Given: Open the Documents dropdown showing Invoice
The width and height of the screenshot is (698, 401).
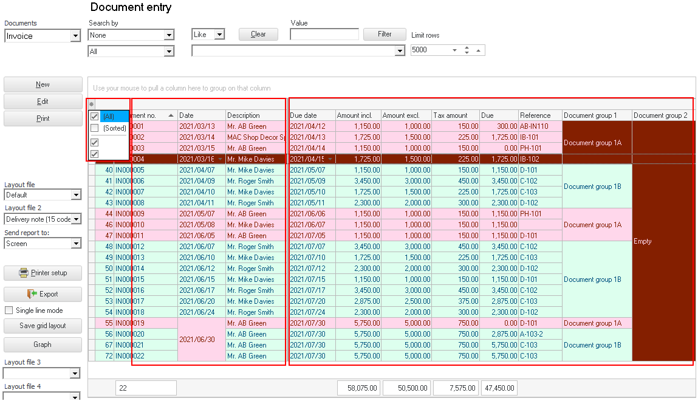Looking at the screenshot, I should (x=75, y=36).
